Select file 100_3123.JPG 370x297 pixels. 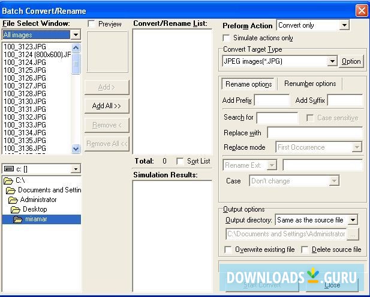(25, 47)
